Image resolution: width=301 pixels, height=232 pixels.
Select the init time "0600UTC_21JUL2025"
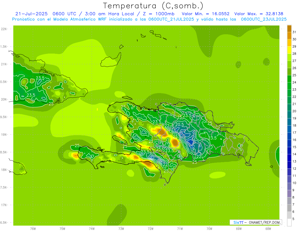pyautogui.click(x=171, y=19)
